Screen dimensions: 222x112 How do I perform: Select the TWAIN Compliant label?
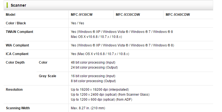click(19, 32)
